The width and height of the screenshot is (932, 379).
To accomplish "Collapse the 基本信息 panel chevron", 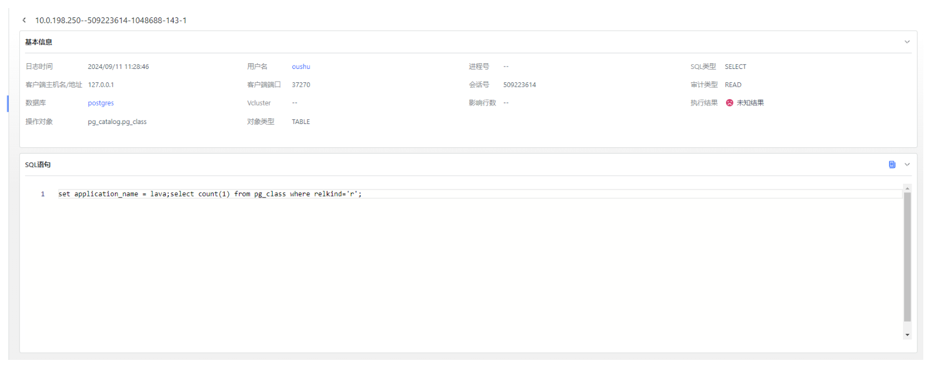I will [x=907, y=42].
